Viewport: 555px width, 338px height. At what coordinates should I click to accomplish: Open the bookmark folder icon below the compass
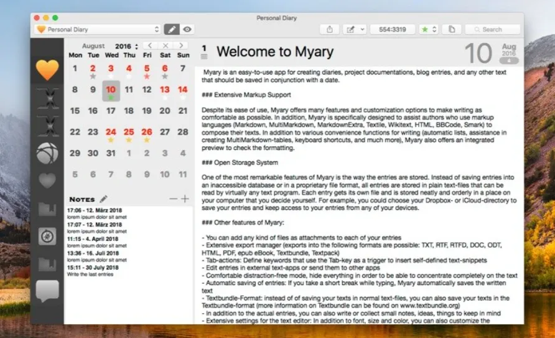(x=47, y=264)
